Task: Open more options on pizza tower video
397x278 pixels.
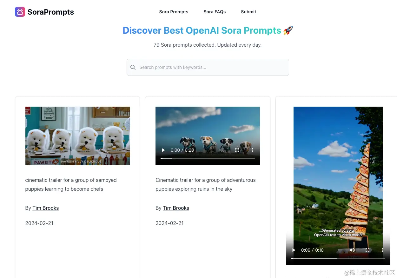Action: (383, 250)
